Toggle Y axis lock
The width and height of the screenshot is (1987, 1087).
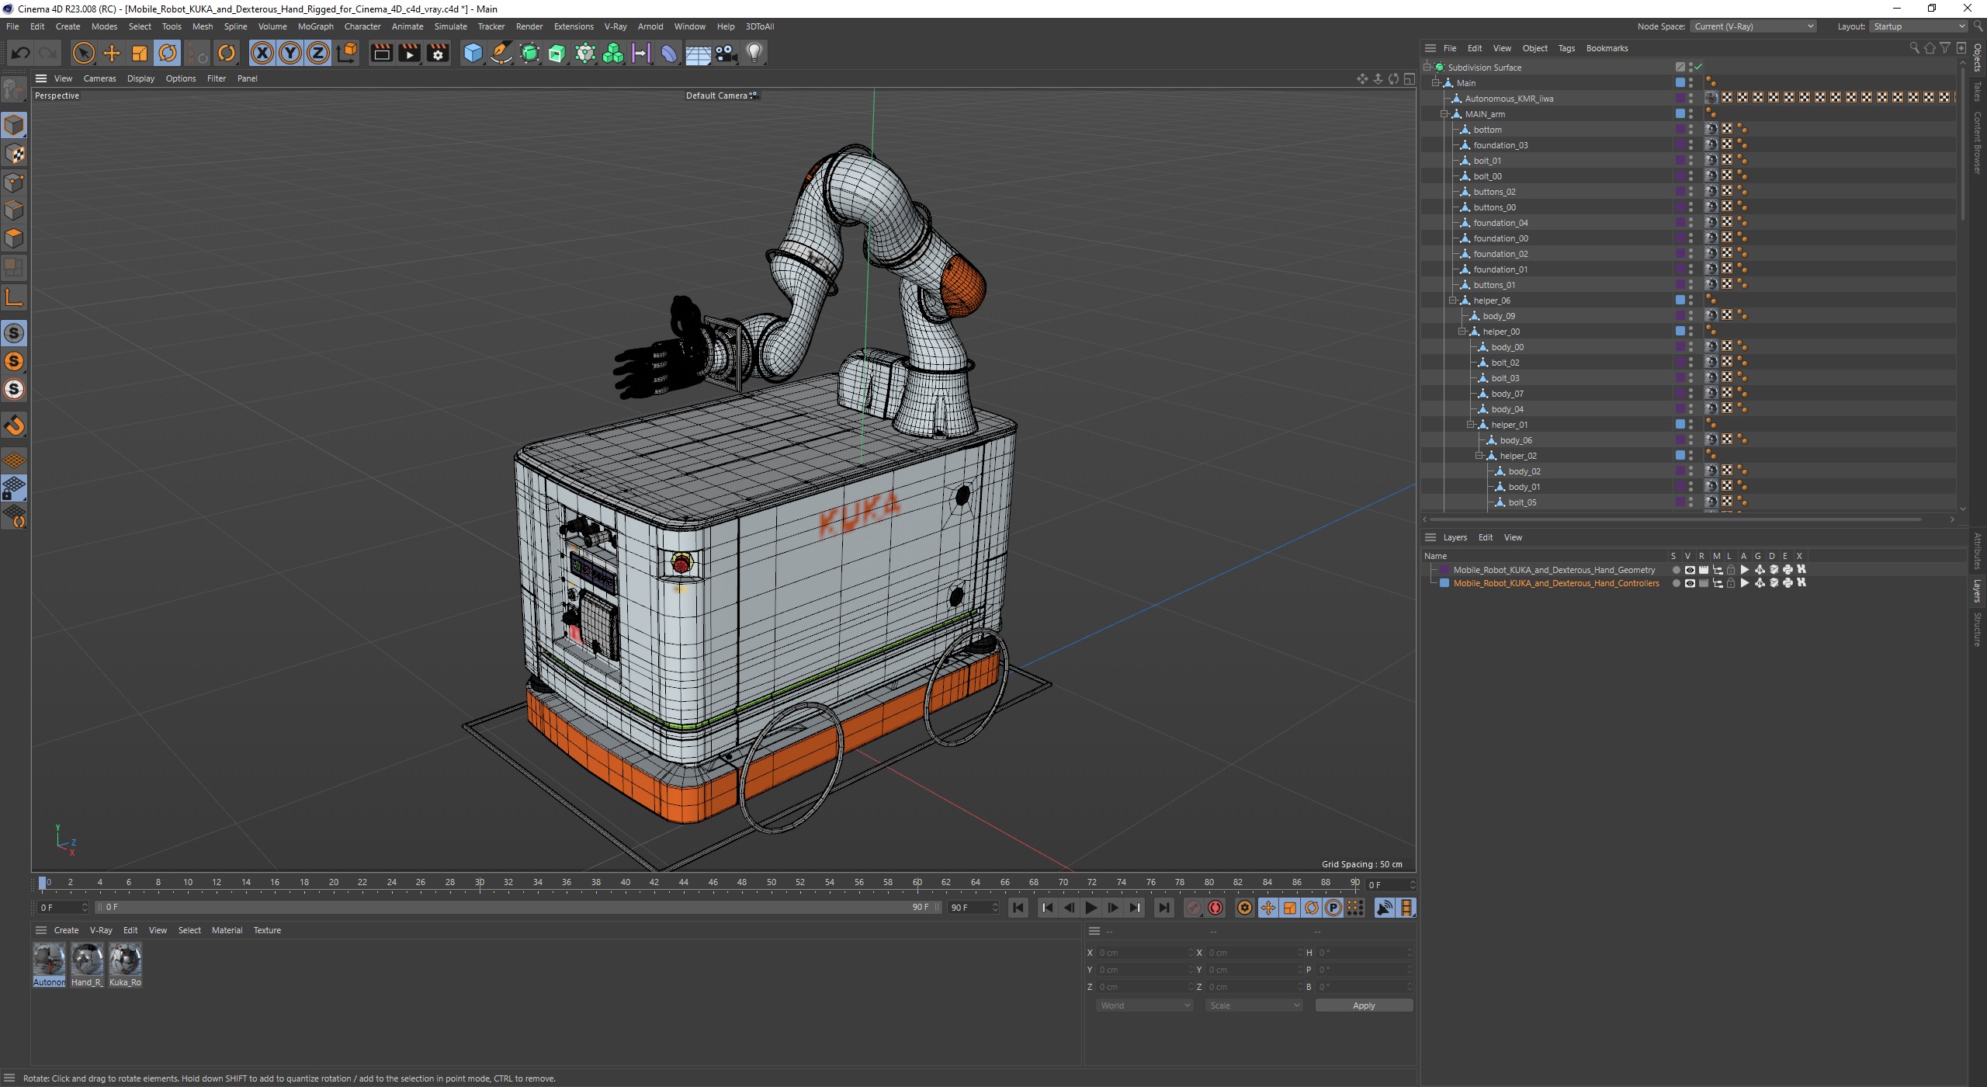pos(290,53)
